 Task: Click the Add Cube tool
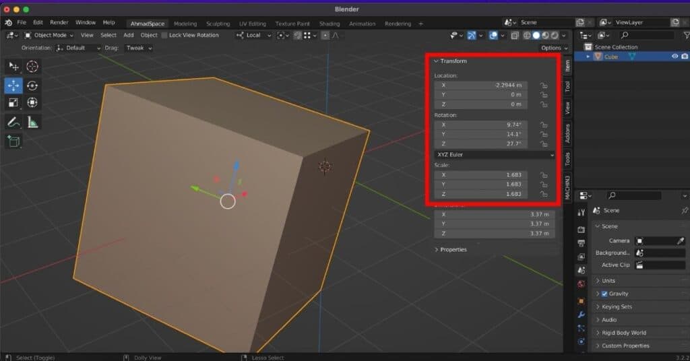pos(13,141)
